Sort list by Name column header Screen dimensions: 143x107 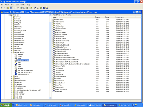(x=74, y=17)
